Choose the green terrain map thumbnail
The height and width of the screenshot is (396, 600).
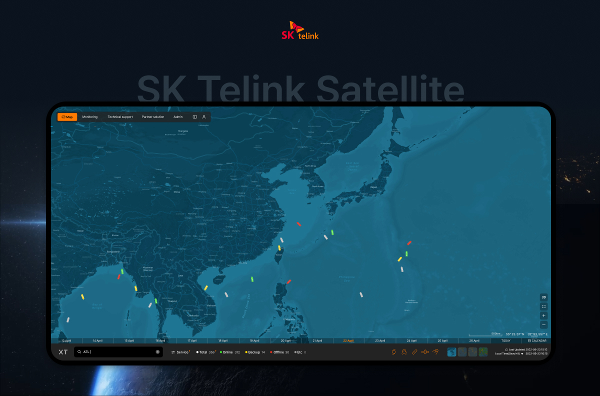pyautogui.click(x=483, y=352)
